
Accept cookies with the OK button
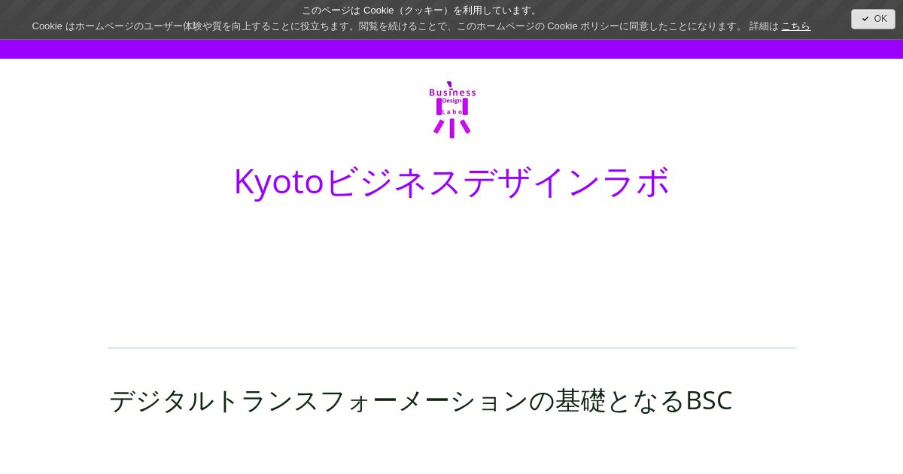pos(873,19)
